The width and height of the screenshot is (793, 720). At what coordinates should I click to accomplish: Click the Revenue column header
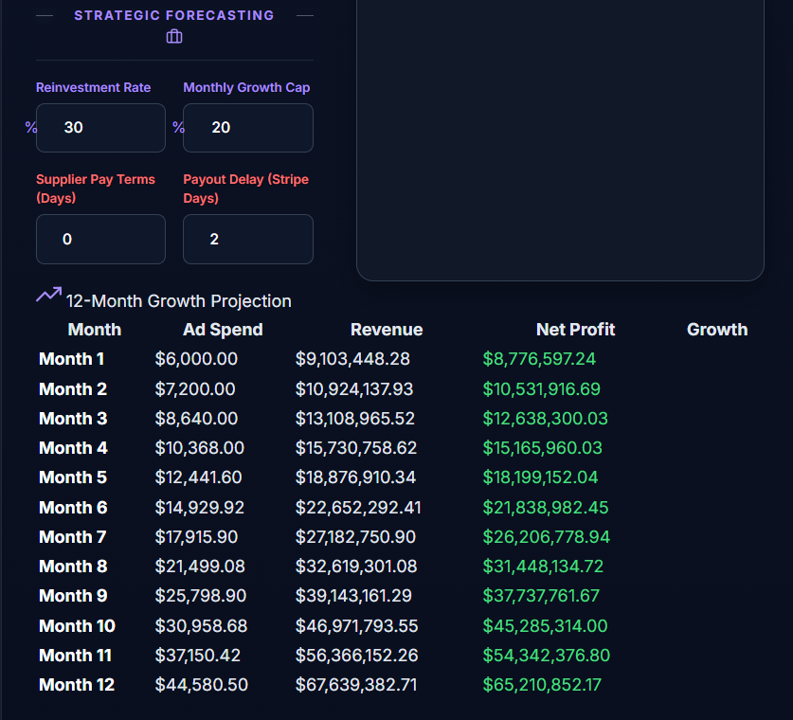point(387,330)
